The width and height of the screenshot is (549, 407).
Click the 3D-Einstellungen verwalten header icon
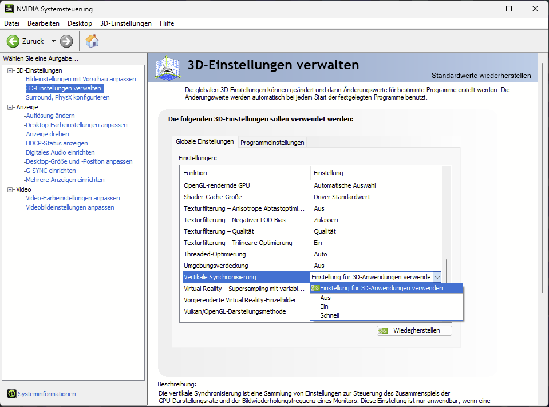[168, 68]
